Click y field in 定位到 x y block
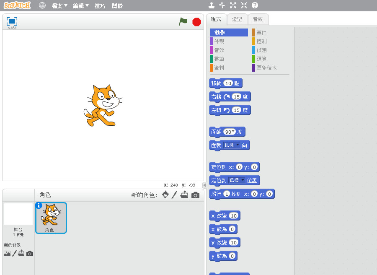This screenshot has width=377, height=275. pyautogui.click(x=254, y=167)
